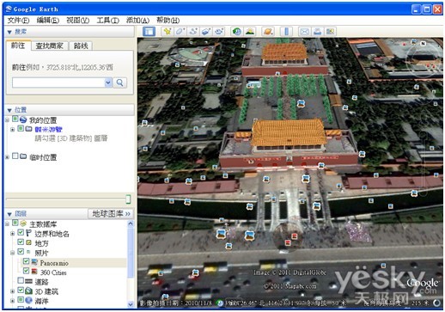
Task: Switch to the 路线 tab
Action: click(x=81, y=46)
